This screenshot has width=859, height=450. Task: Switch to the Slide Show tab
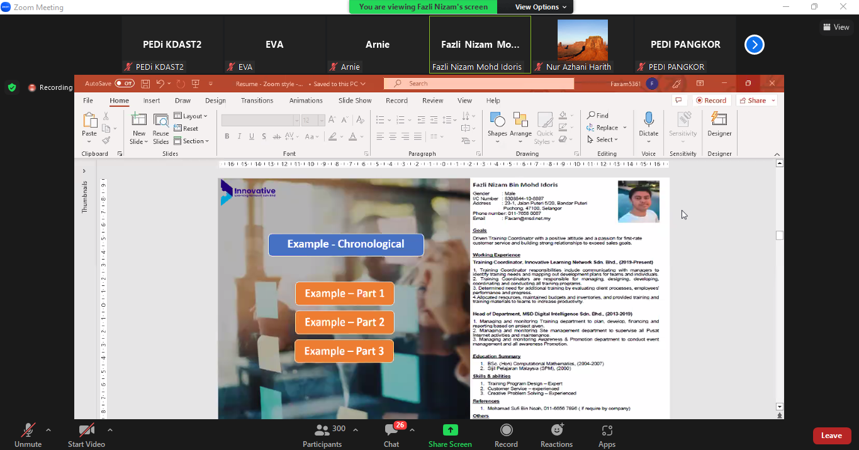coord(355,101)
